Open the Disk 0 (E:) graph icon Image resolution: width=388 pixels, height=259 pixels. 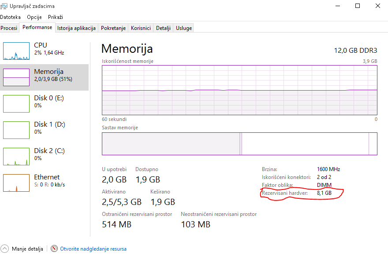[16, 104]
